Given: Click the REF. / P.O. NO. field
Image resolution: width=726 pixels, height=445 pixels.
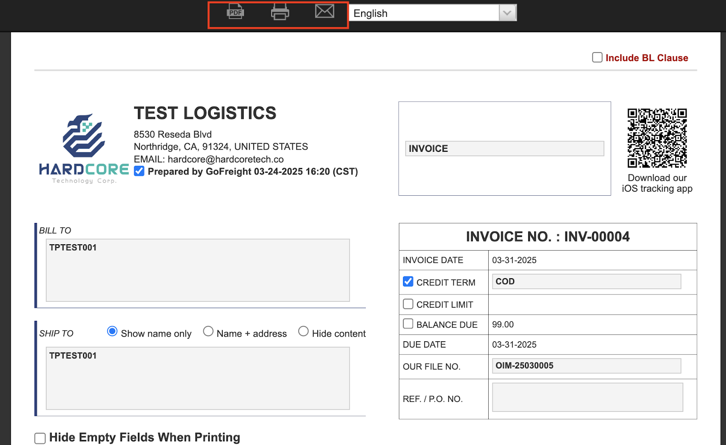Looking at the screenshot, I should [587, 397].
